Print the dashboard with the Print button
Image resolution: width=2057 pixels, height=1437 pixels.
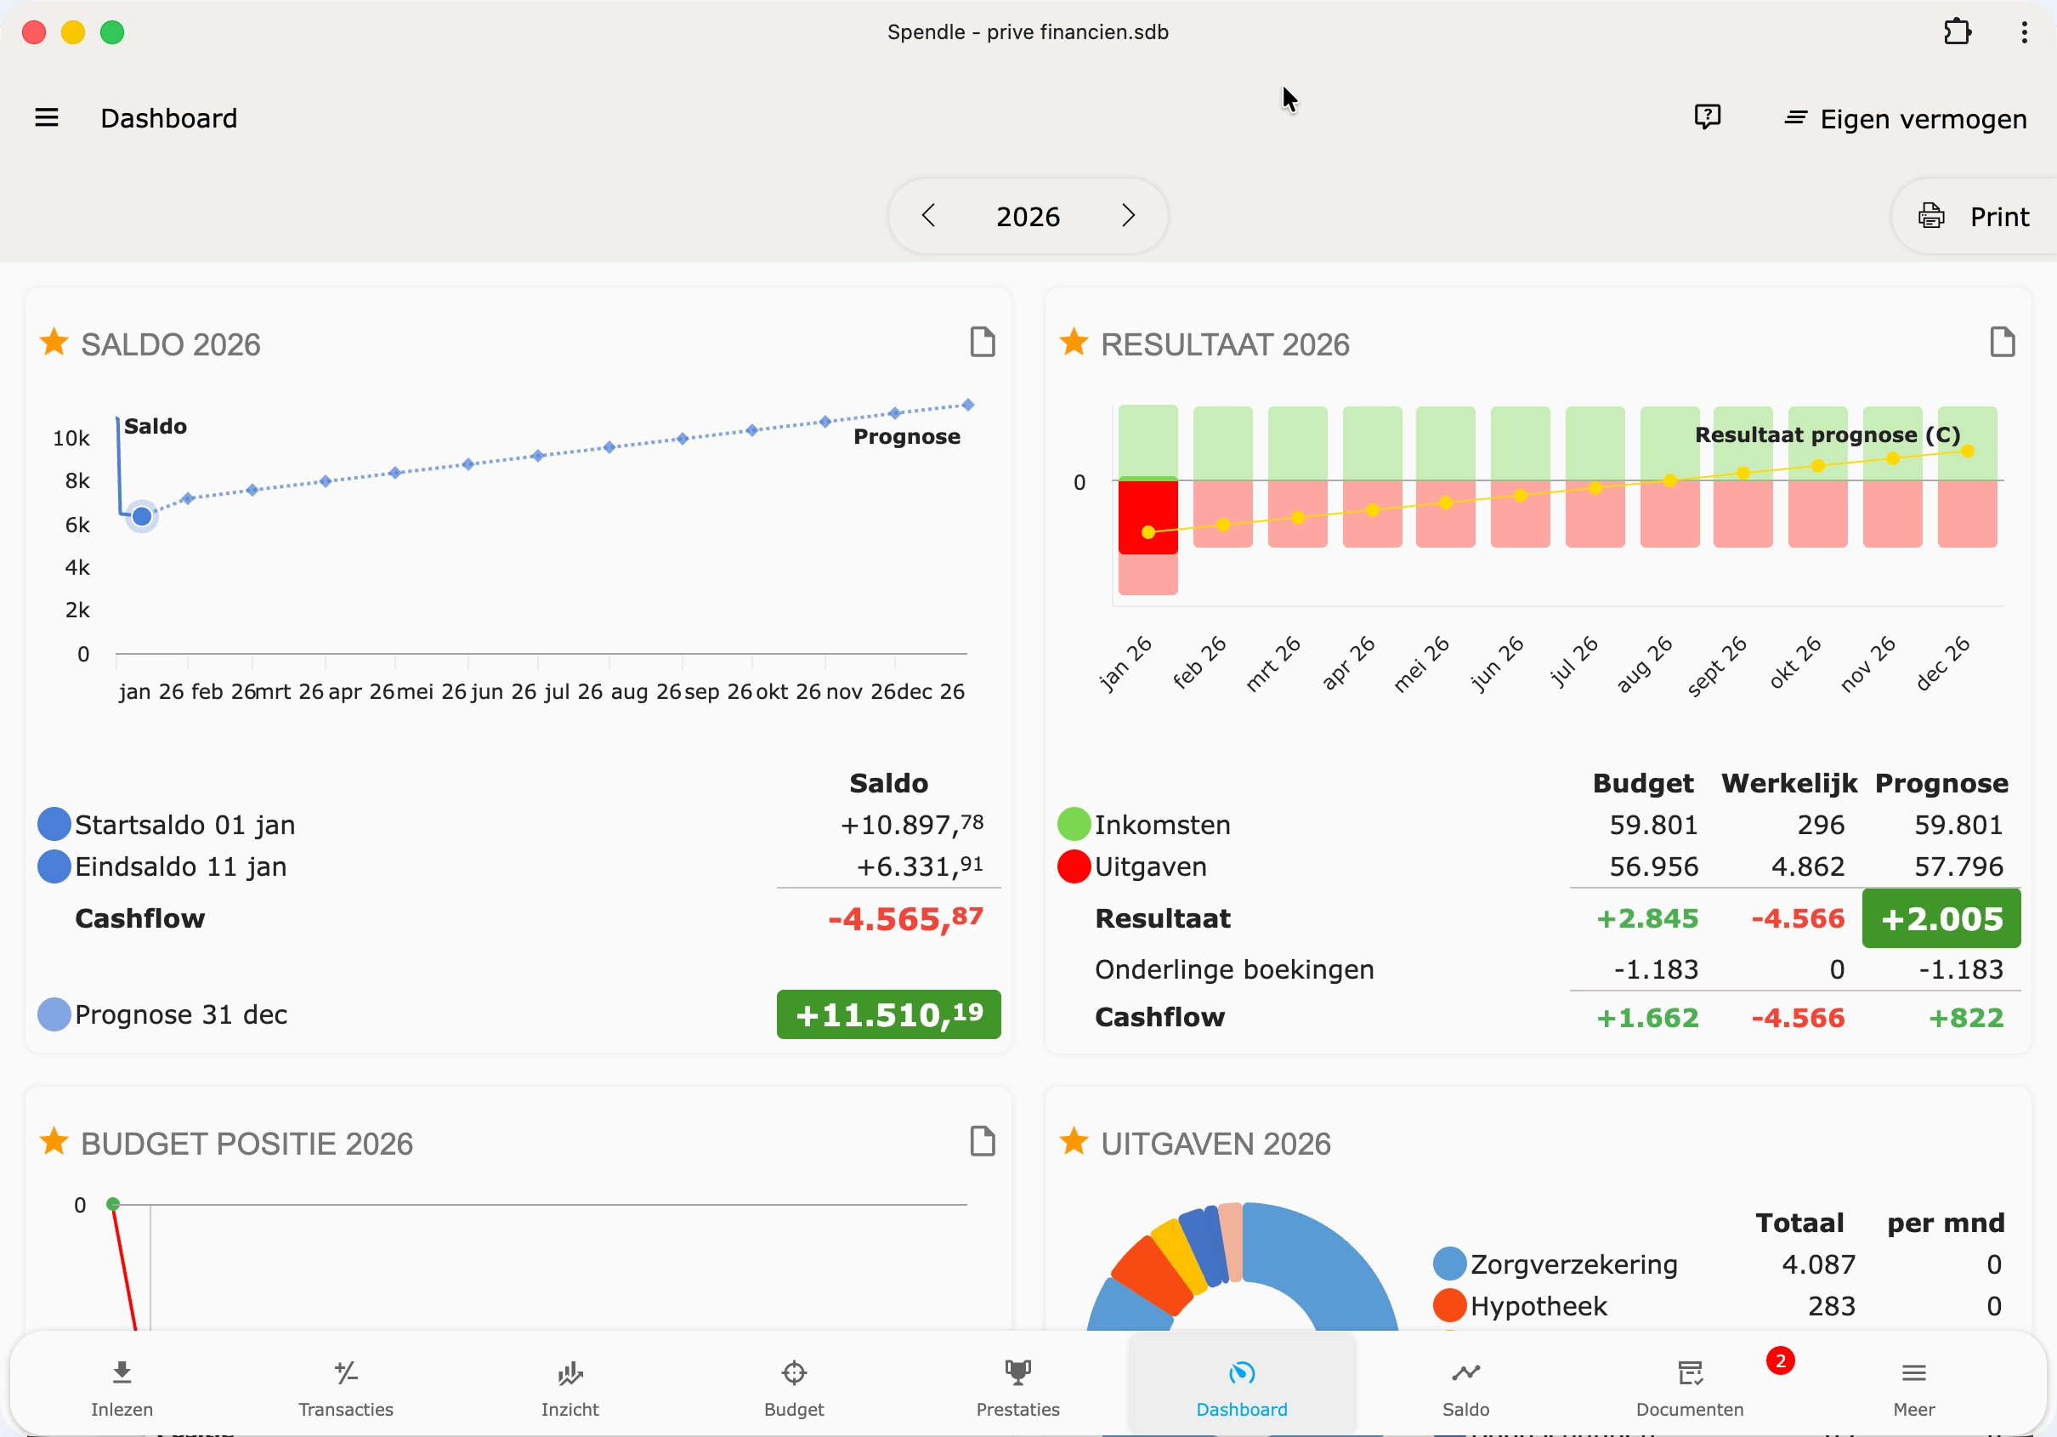(x=1975, y=216)
